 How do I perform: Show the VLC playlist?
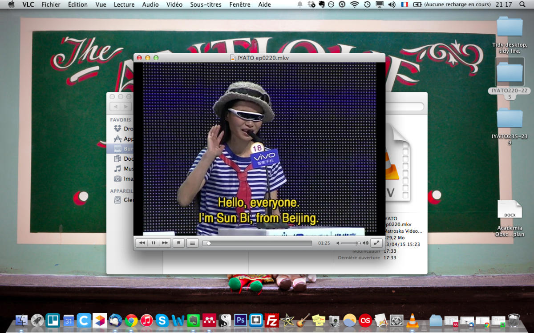[192, 243]
